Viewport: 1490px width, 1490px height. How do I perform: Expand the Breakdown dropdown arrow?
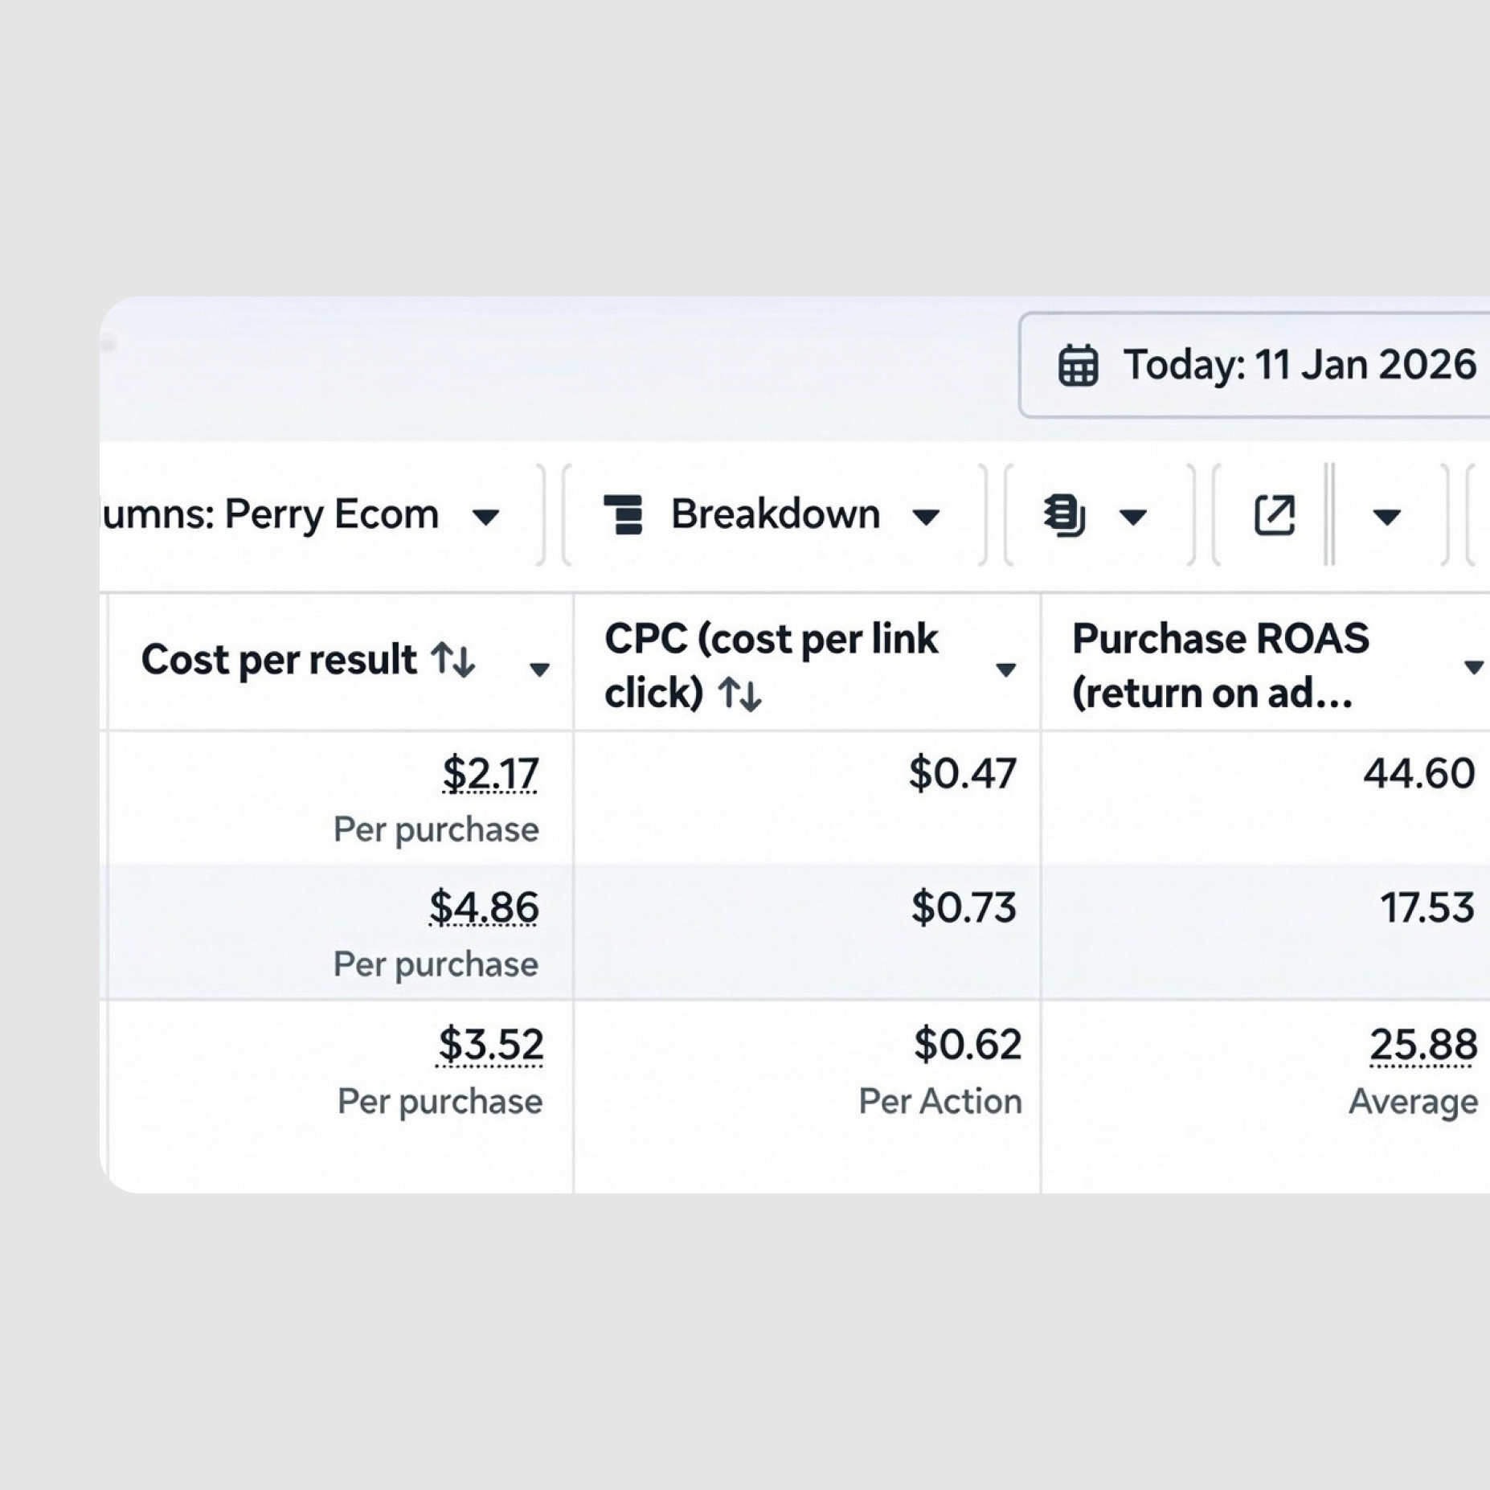[x=926, y=517]
